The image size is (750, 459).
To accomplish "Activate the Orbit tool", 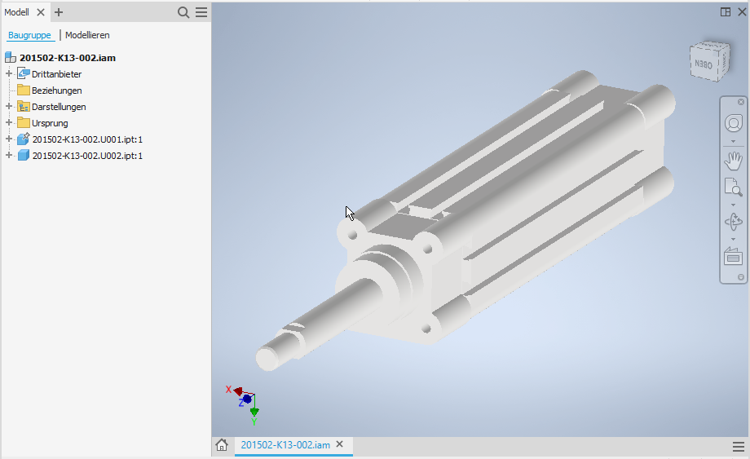I will tap(733, 221).
